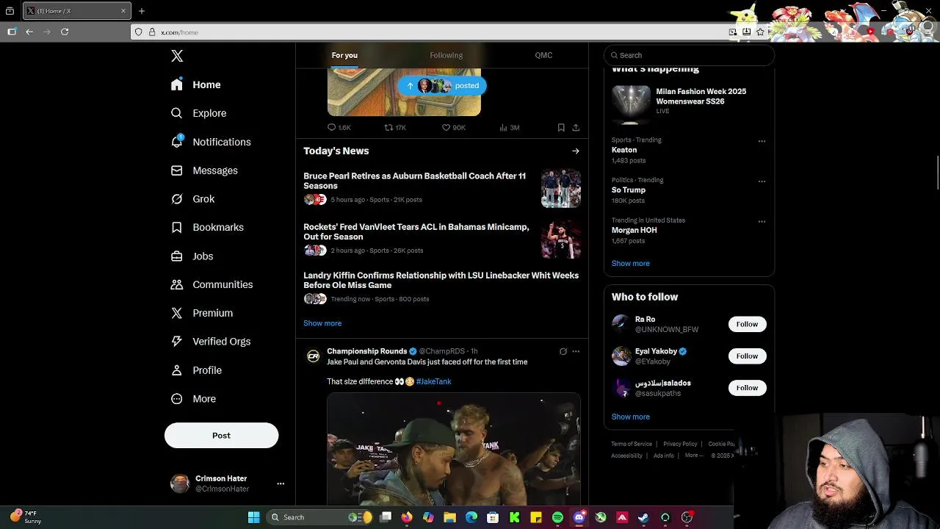Screen dimensions: 940x529
Task: Open the Crimson Hater account options menu
Action: tap(281, 483)
